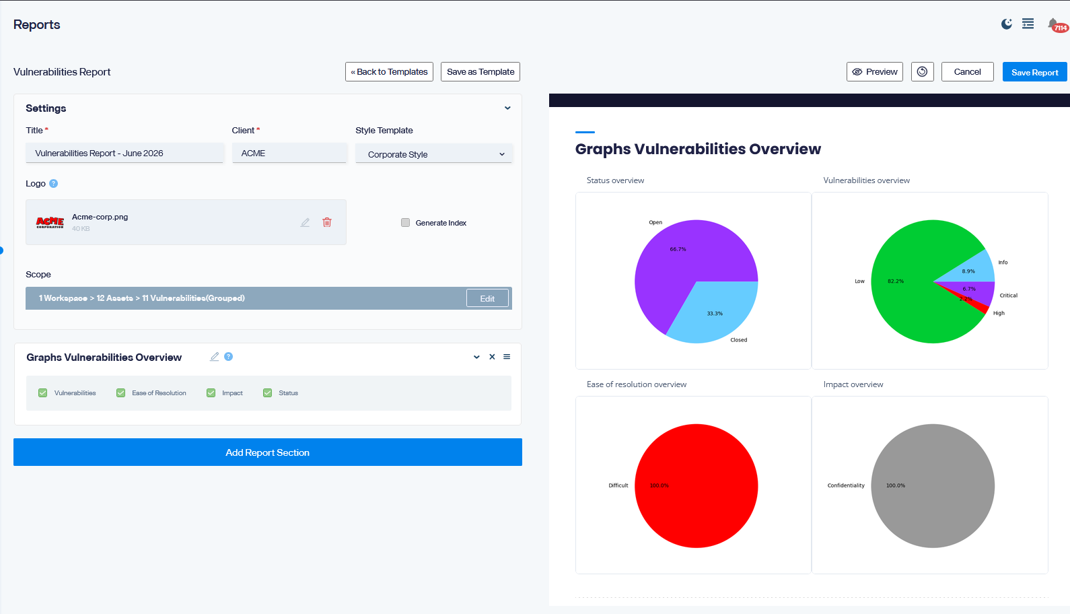Click the Save Report button
The height and width of the screenshot is (614, 1070).
click(x=1034, y=72)
